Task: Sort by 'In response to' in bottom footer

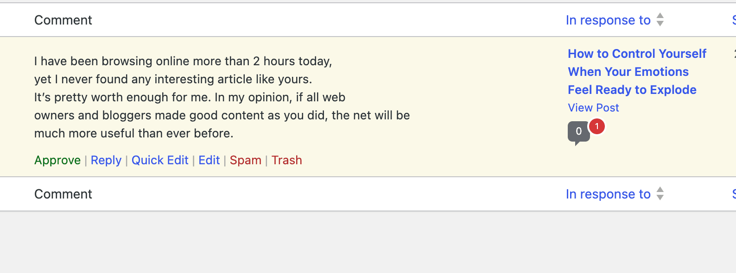Action: point(608,194)
